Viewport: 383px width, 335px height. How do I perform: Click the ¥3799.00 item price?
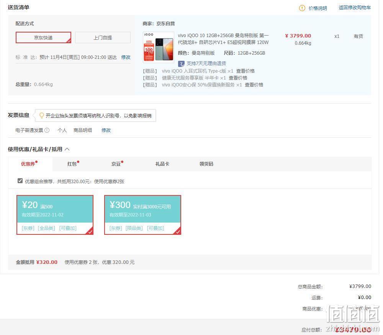298,36
